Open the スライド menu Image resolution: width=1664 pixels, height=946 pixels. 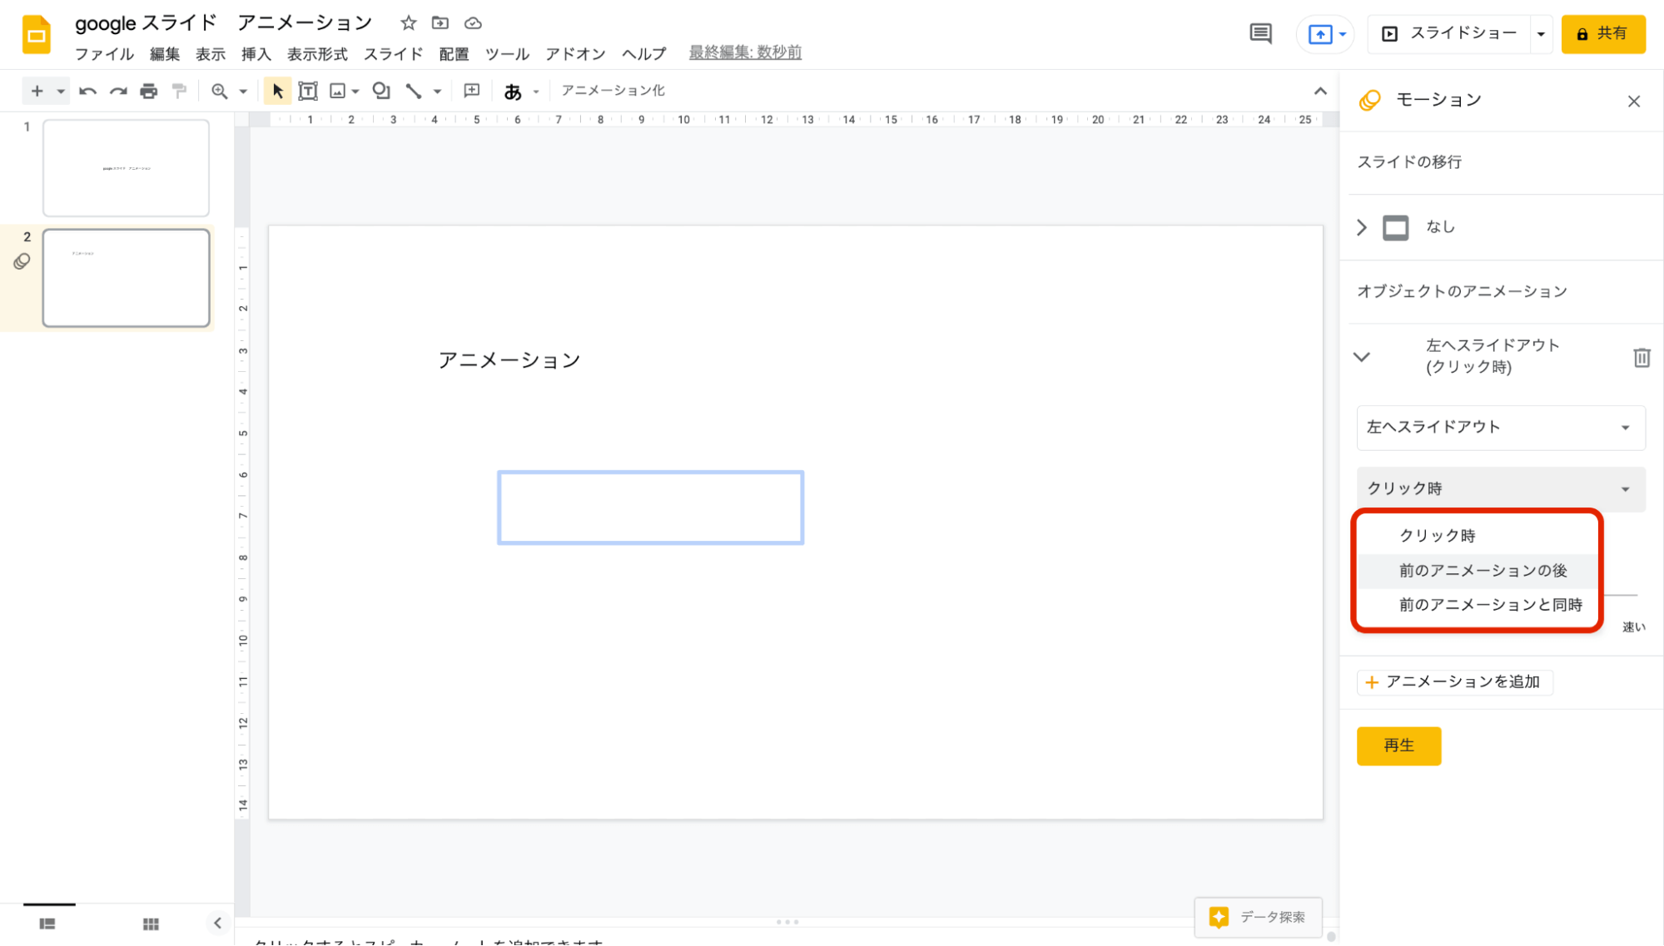(x=393, y=54)
